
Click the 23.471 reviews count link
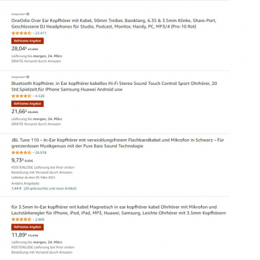pyautogui.click(x=40, y=33)
